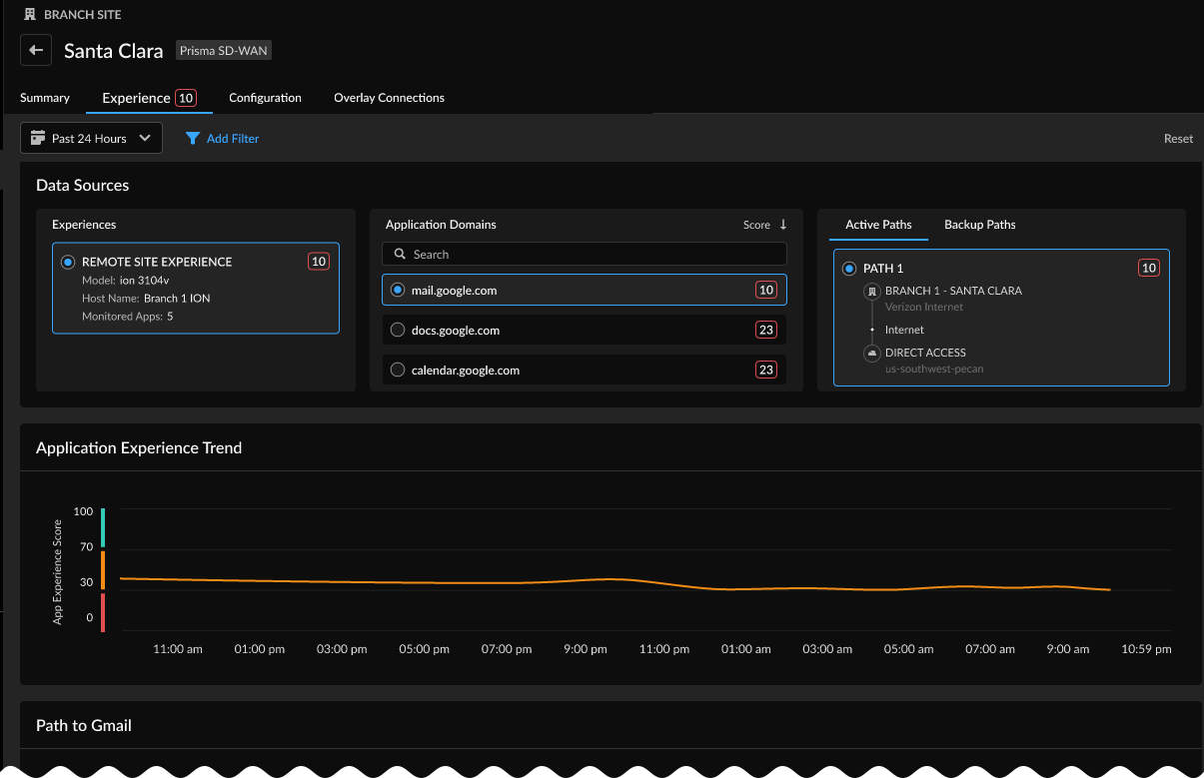
Task: Click the Reset link
Action: click(1178, 139)
